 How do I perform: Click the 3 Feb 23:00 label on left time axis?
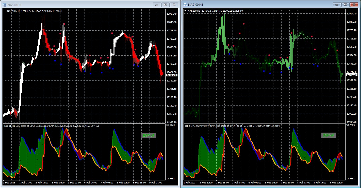[74, 182]
